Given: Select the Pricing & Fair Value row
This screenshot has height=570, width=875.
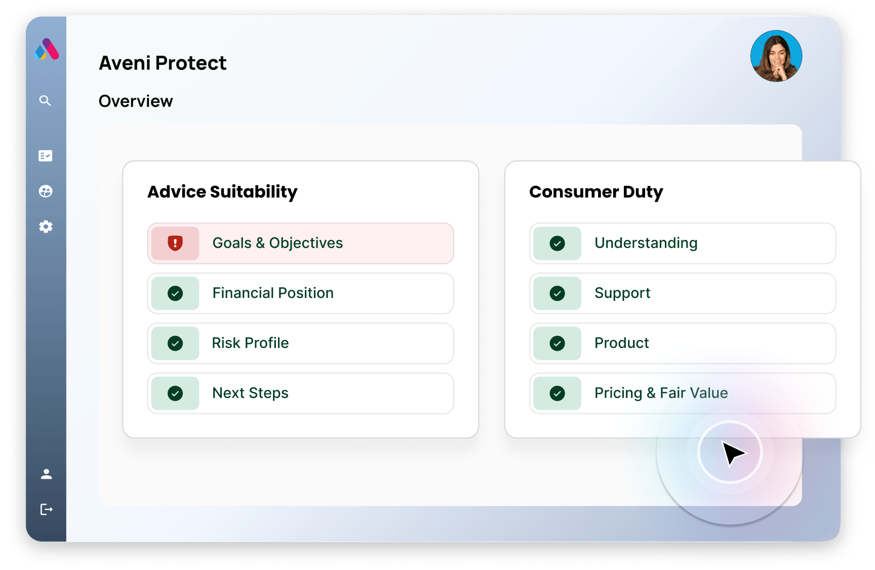Looking at the screenshot, I should pos(683,394).
